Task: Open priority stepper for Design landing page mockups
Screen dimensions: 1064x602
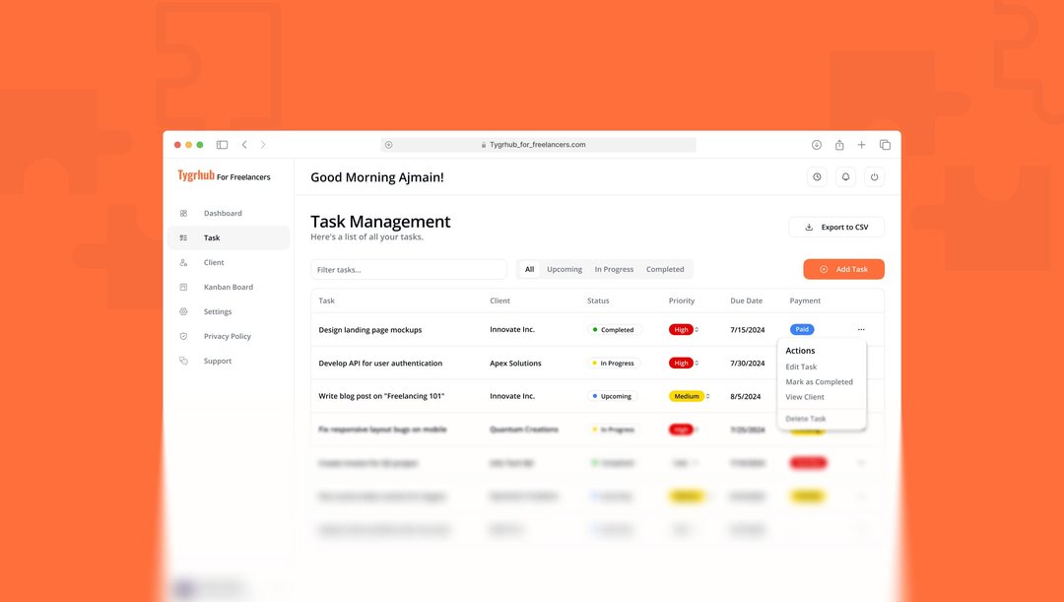Action: coord(697,330)
